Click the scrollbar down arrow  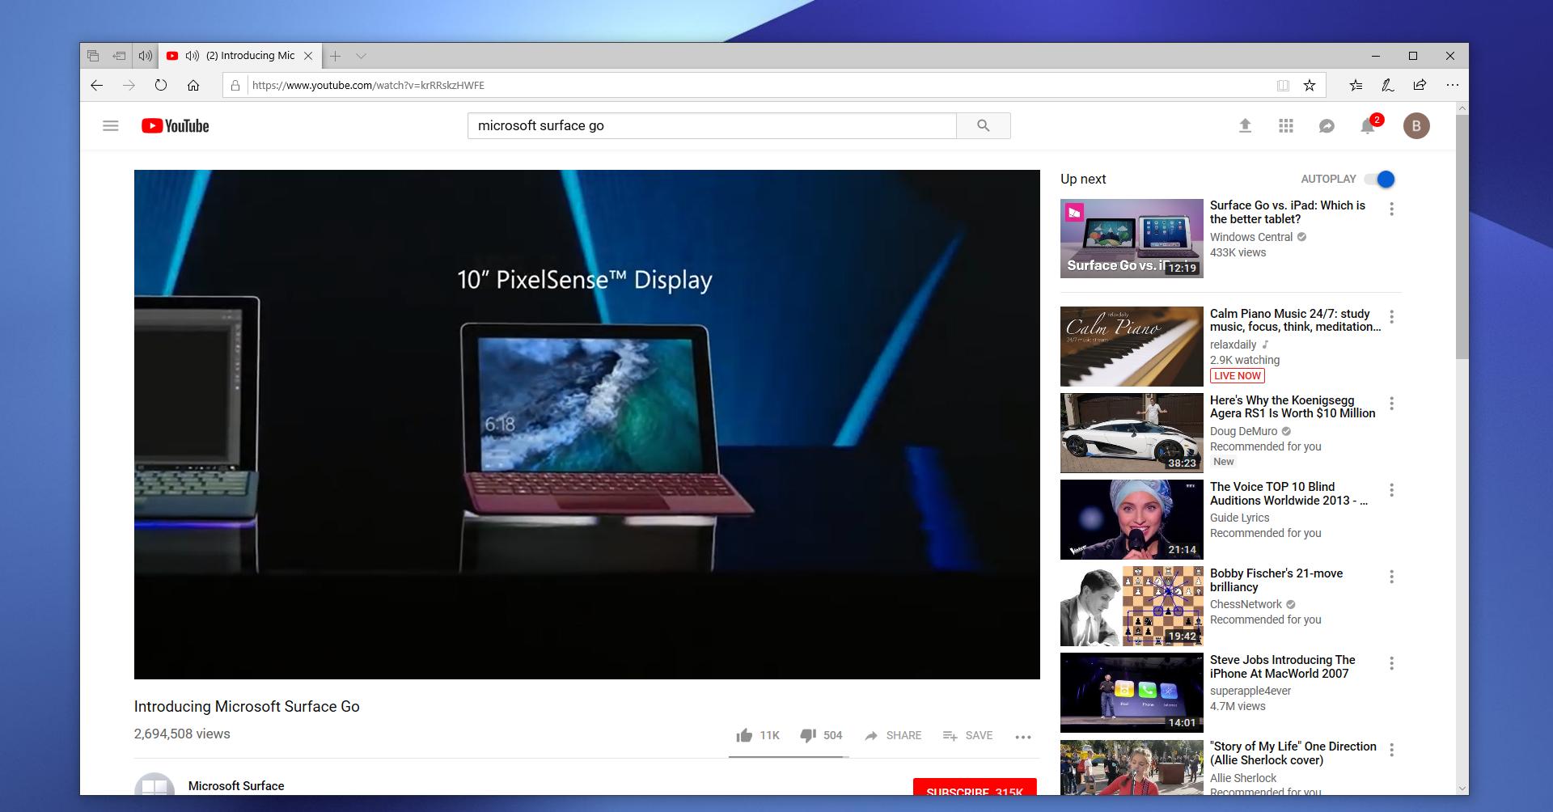pos(1462,788)
